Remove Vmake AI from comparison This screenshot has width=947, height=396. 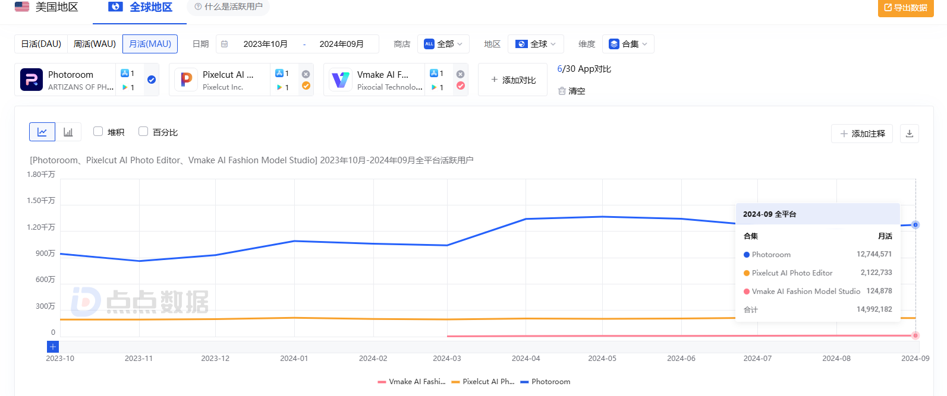[x=460, y=74]
